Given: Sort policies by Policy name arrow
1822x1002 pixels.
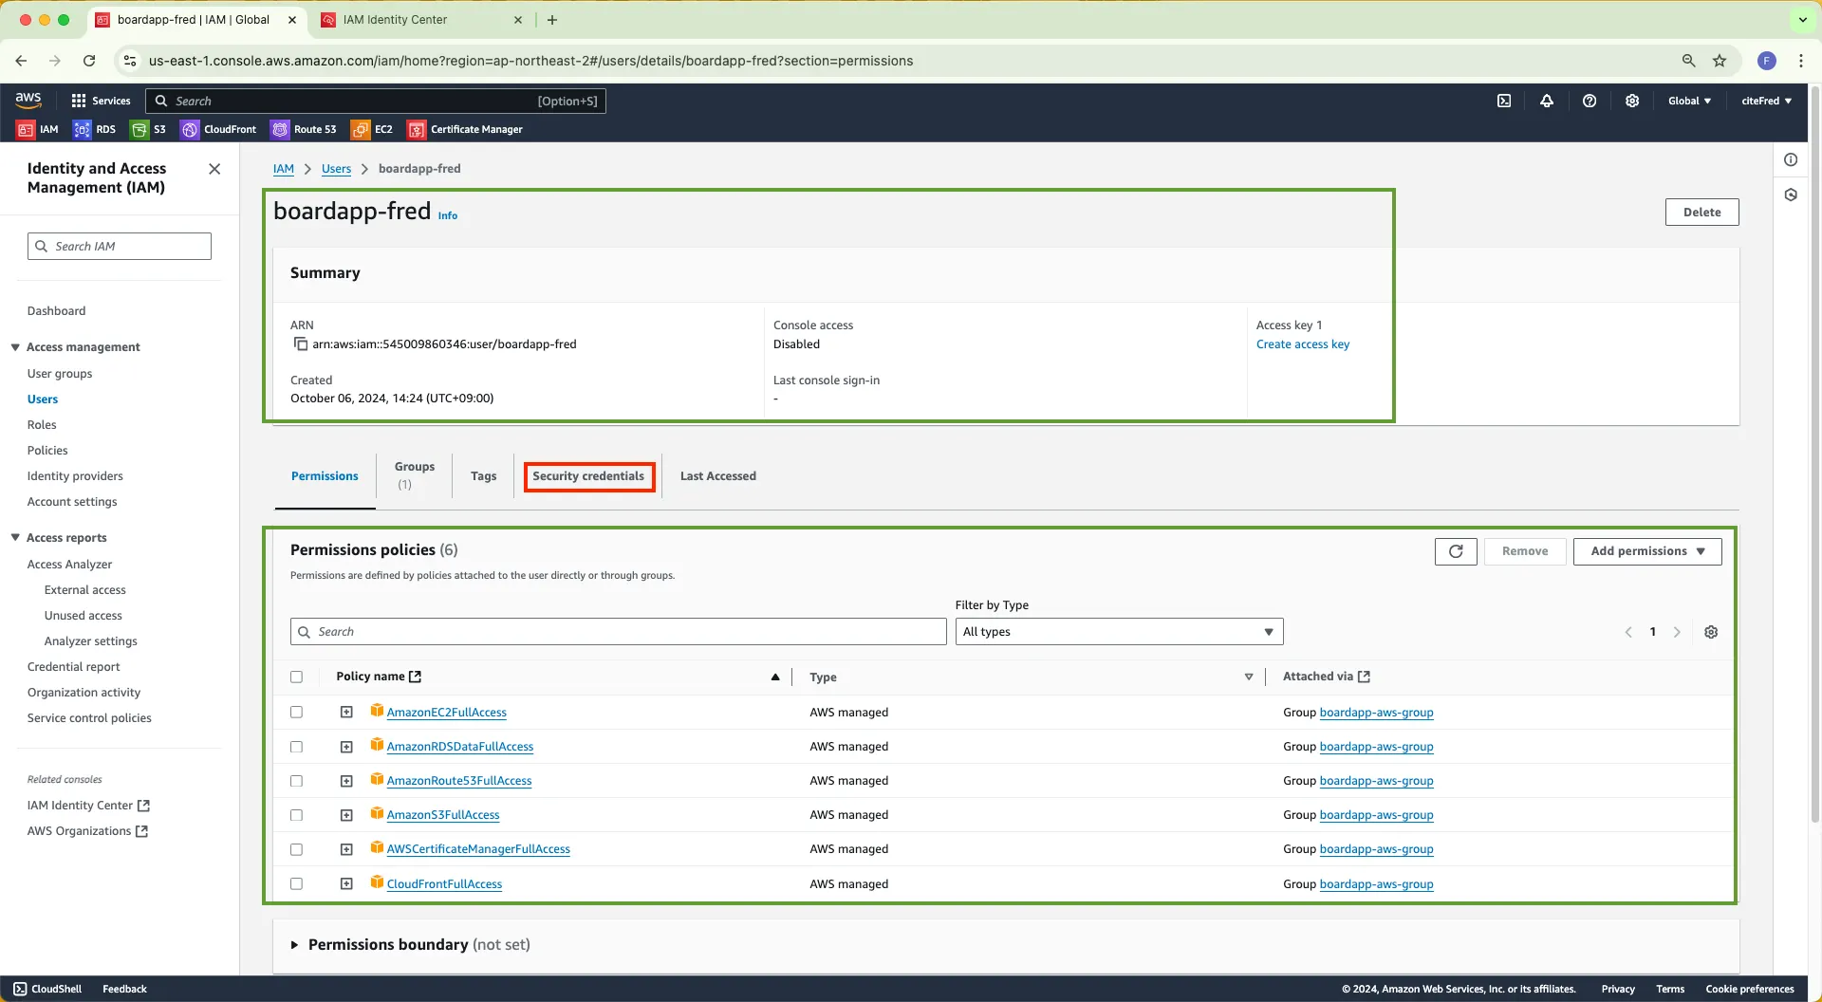Looking at the screenshot, I should (775, 677).
